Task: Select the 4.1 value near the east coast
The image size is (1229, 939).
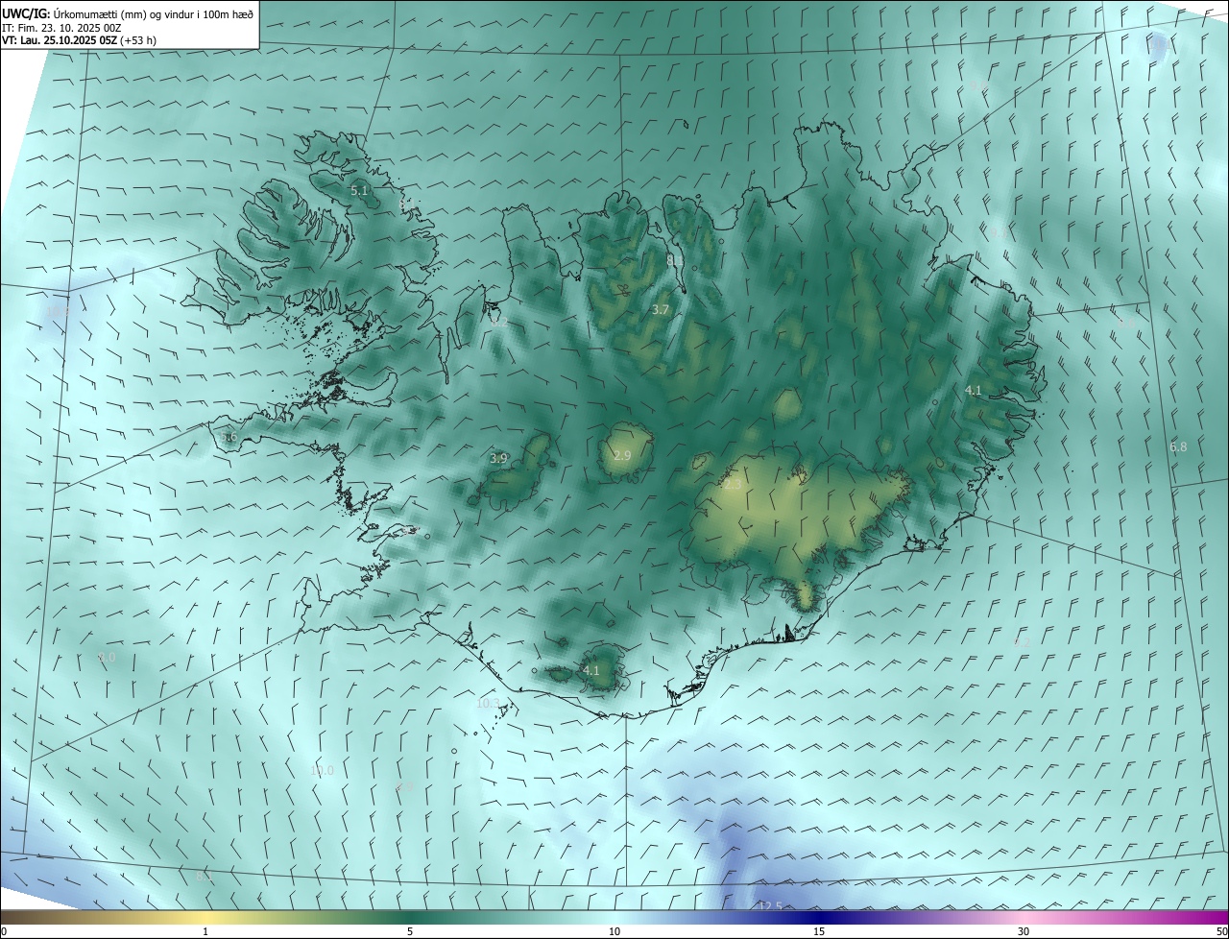Action: 974,391
